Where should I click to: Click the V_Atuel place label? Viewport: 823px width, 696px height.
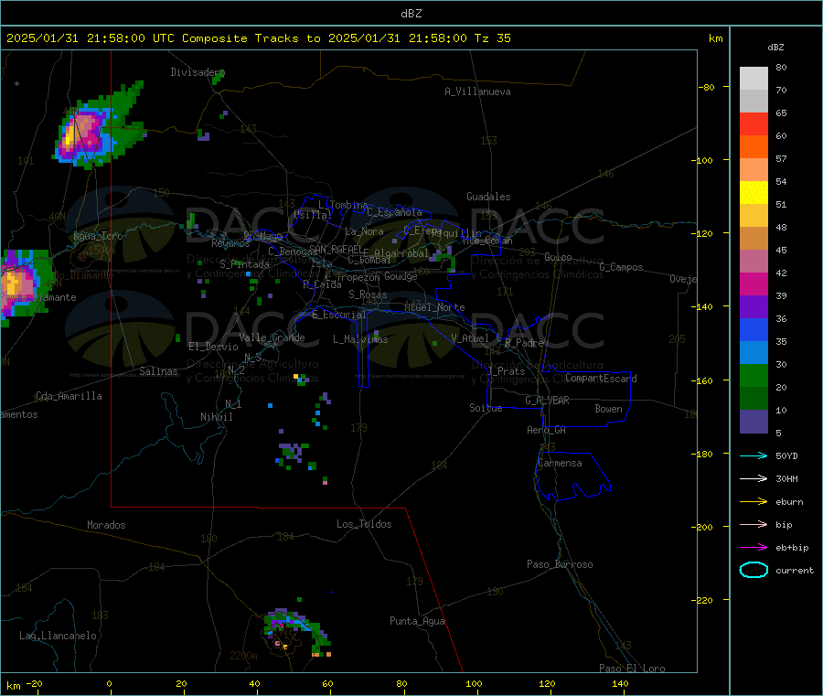coord(470,338)
